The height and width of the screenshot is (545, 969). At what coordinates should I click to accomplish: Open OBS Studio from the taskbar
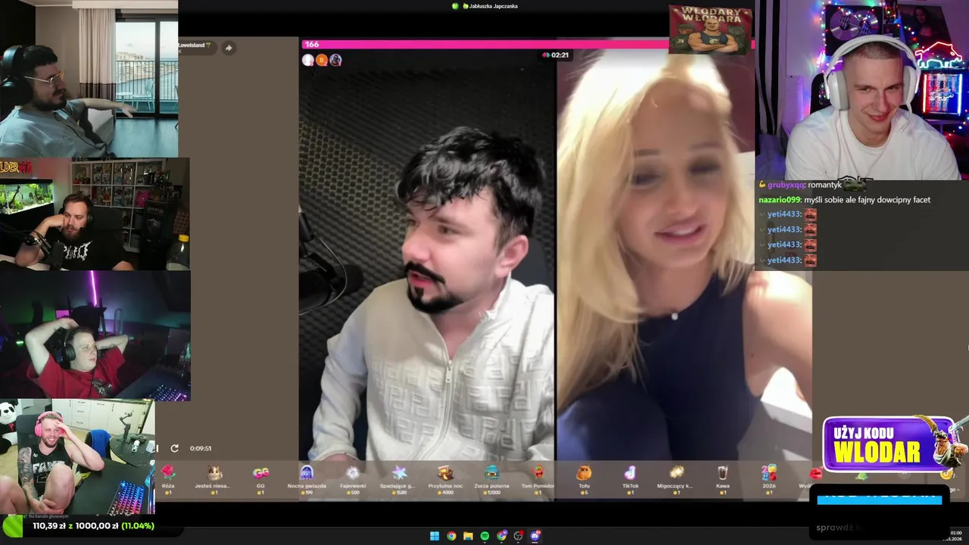pos(519,536)
